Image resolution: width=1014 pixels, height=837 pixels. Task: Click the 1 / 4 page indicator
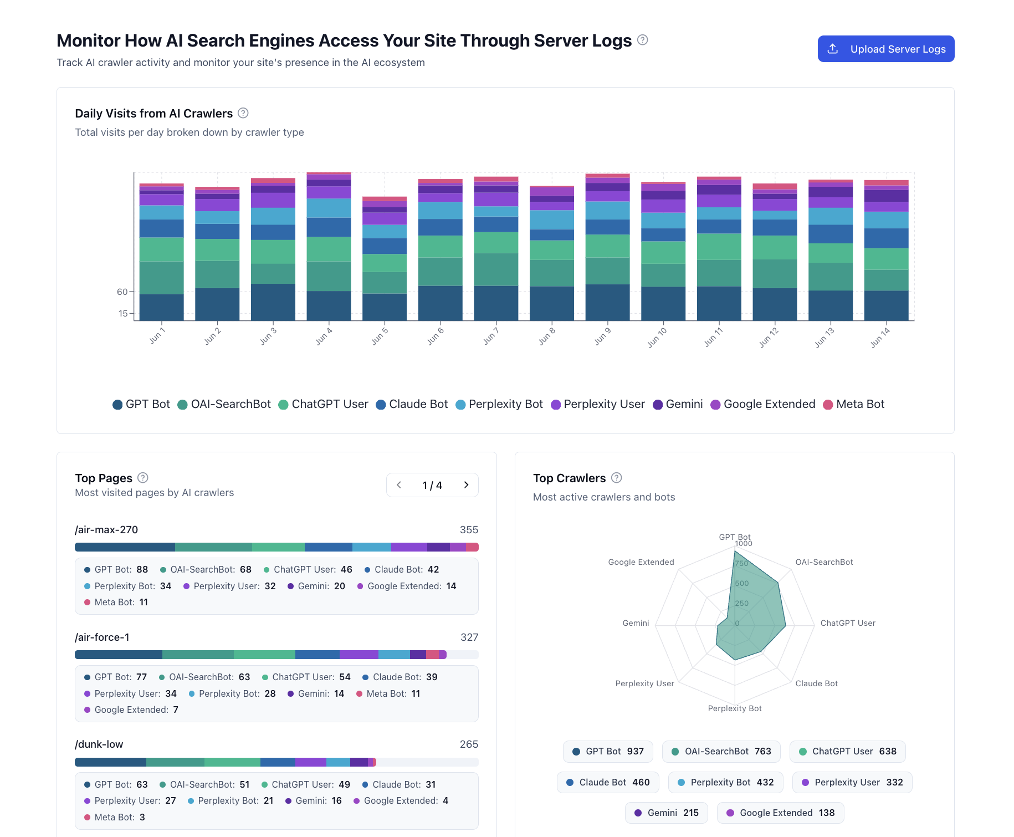click(432, 484)
